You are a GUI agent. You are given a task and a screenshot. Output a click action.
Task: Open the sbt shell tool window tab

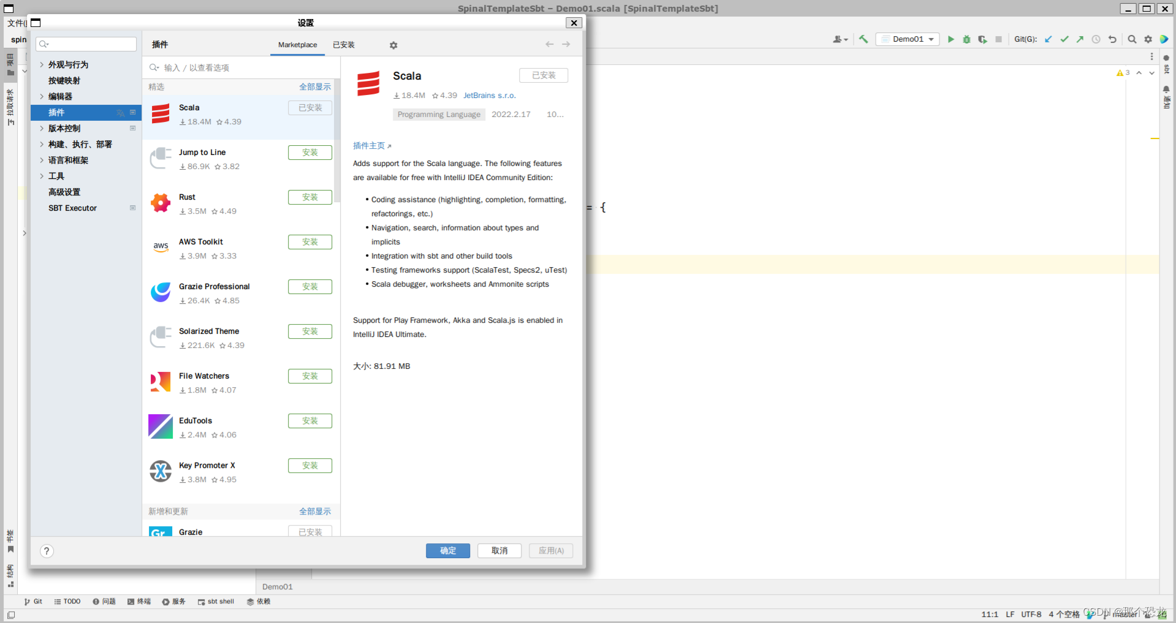[x=216, y=602]
